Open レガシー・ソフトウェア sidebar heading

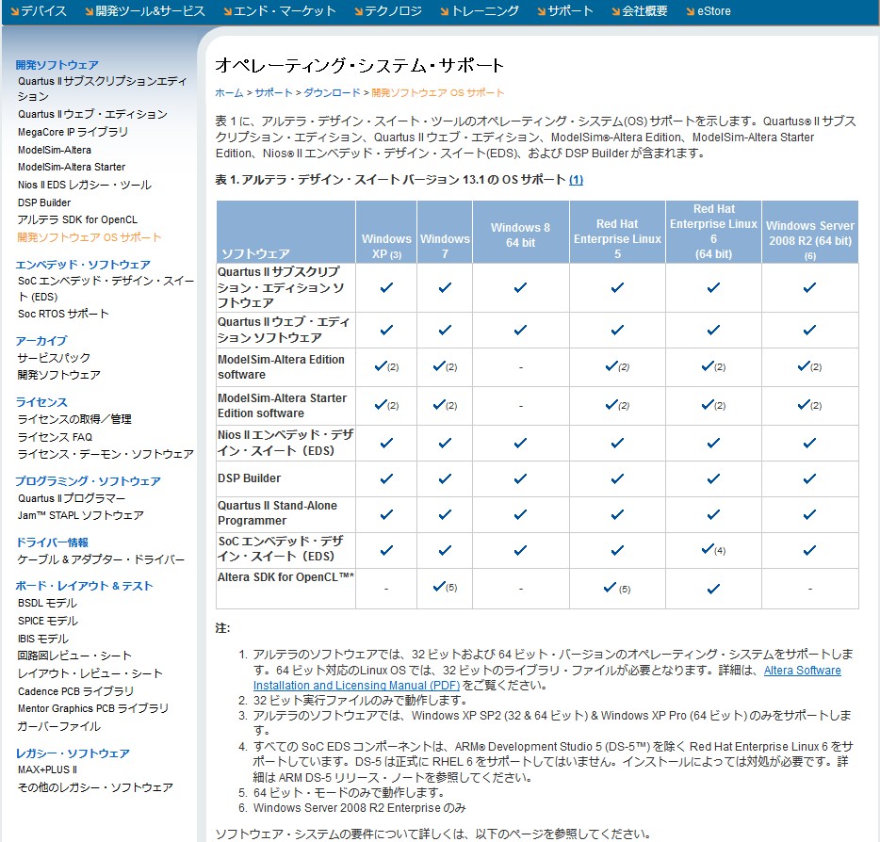pos(72,753)
